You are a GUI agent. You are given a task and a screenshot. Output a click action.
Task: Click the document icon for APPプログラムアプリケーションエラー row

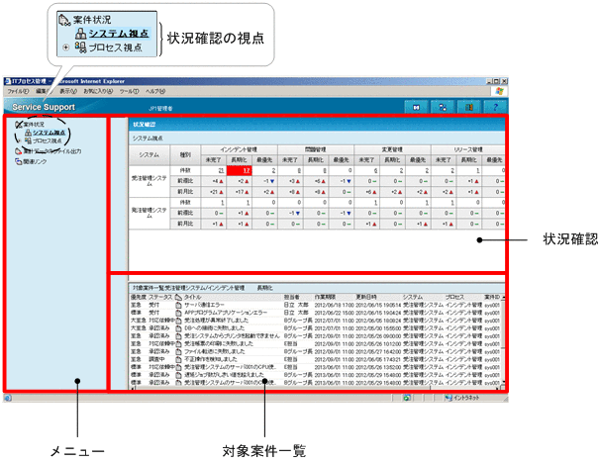pos(178,313)
